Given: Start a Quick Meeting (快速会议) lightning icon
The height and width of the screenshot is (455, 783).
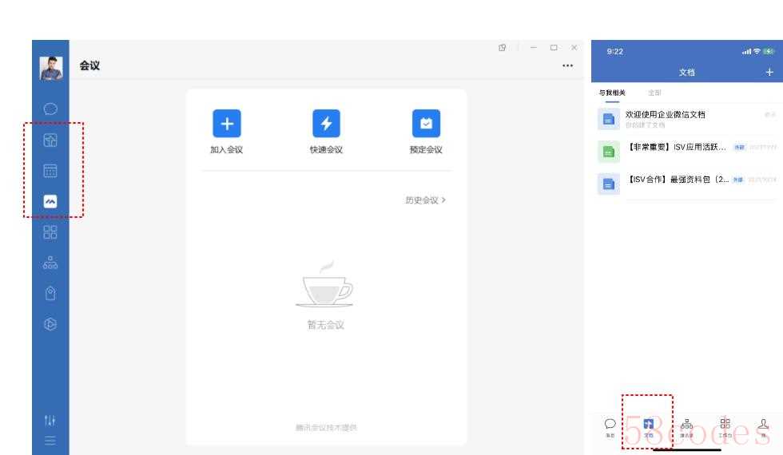Looking at the screenshot, I should tap(326, 123).
